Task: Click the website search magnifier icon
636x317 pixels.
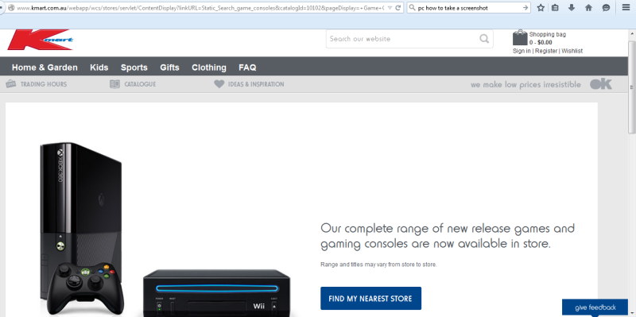Action: (484, 38)
